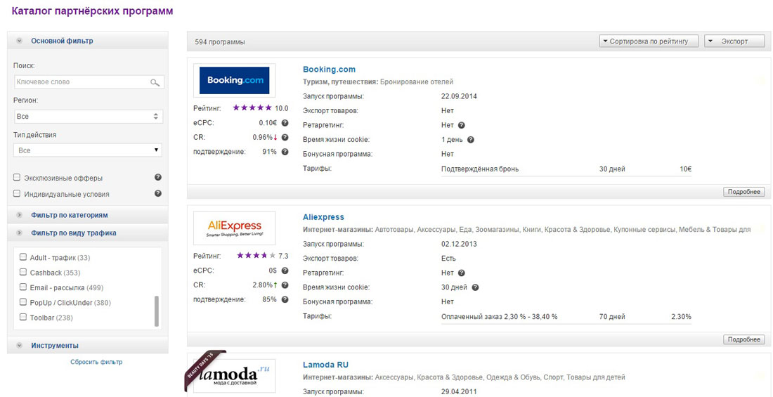The width and height of the screenshot is (773, 397).
Task: Expand the Фильтр по категориям section
Action: click(88, 215)
